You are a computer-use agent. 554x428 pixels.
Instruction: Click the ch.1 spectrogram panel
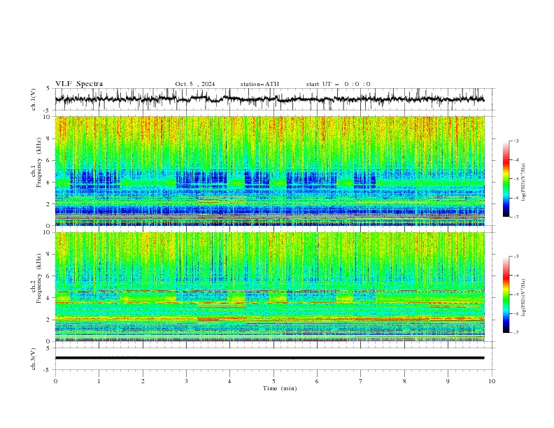pos(270,171)
